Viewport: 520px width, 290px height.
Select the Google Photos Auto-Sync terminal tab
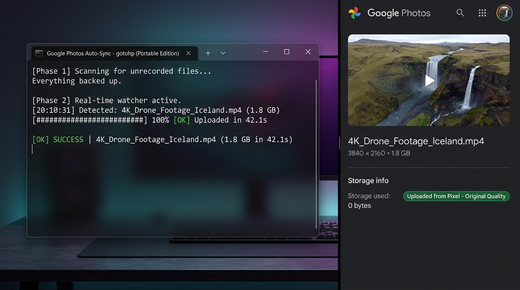click(115, 53)
